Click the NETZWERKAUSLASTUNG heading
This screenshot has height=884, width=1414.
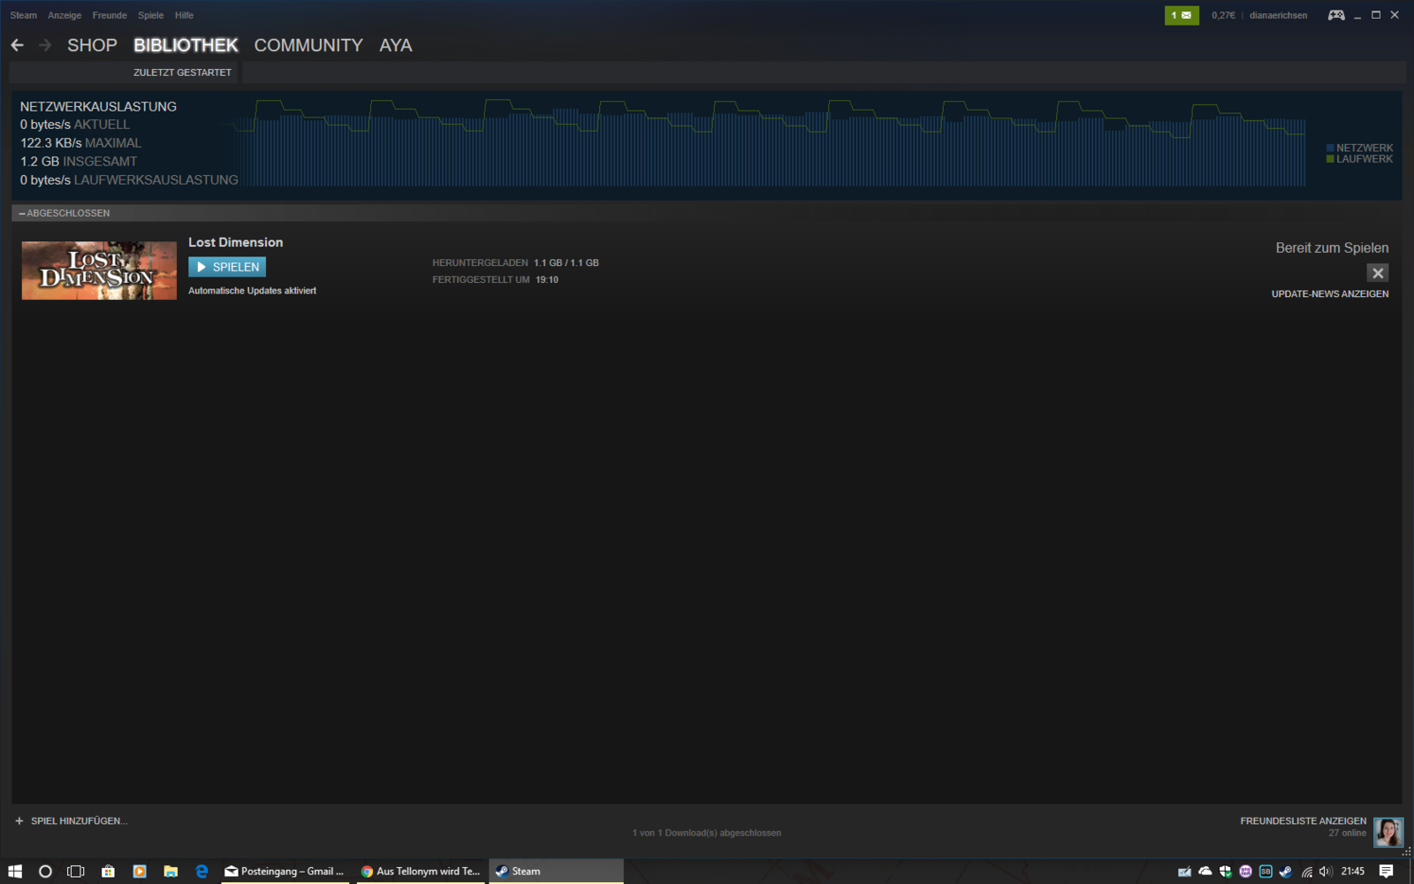click(x=98, y=106)
